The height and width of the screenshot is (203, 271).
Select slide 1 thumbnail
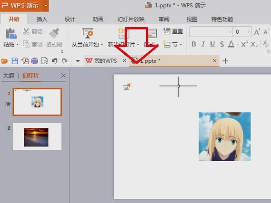point(37,102)
